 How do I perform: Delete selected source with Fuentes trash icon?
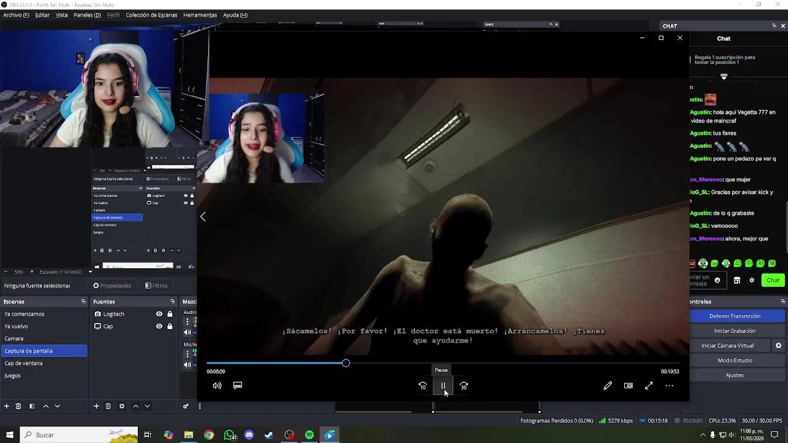point(108,406)
